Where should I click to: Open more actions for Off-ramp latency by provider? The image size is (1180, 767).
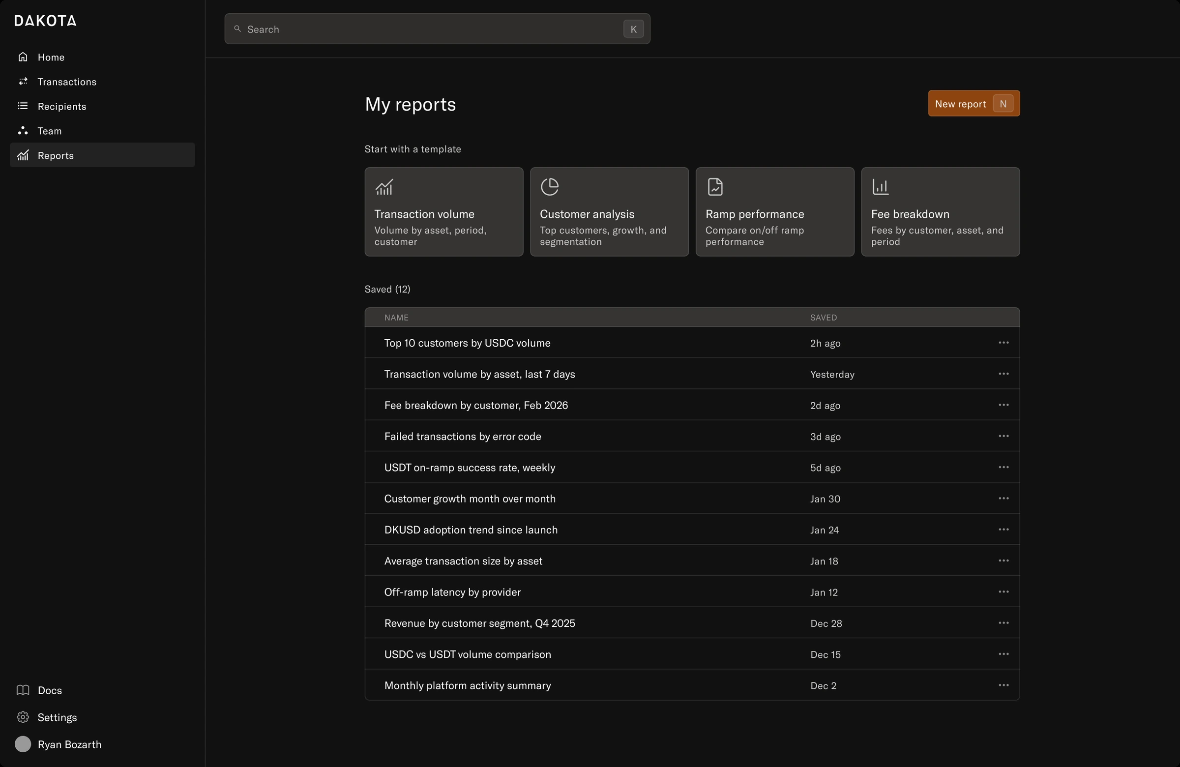click(1003, 592)
